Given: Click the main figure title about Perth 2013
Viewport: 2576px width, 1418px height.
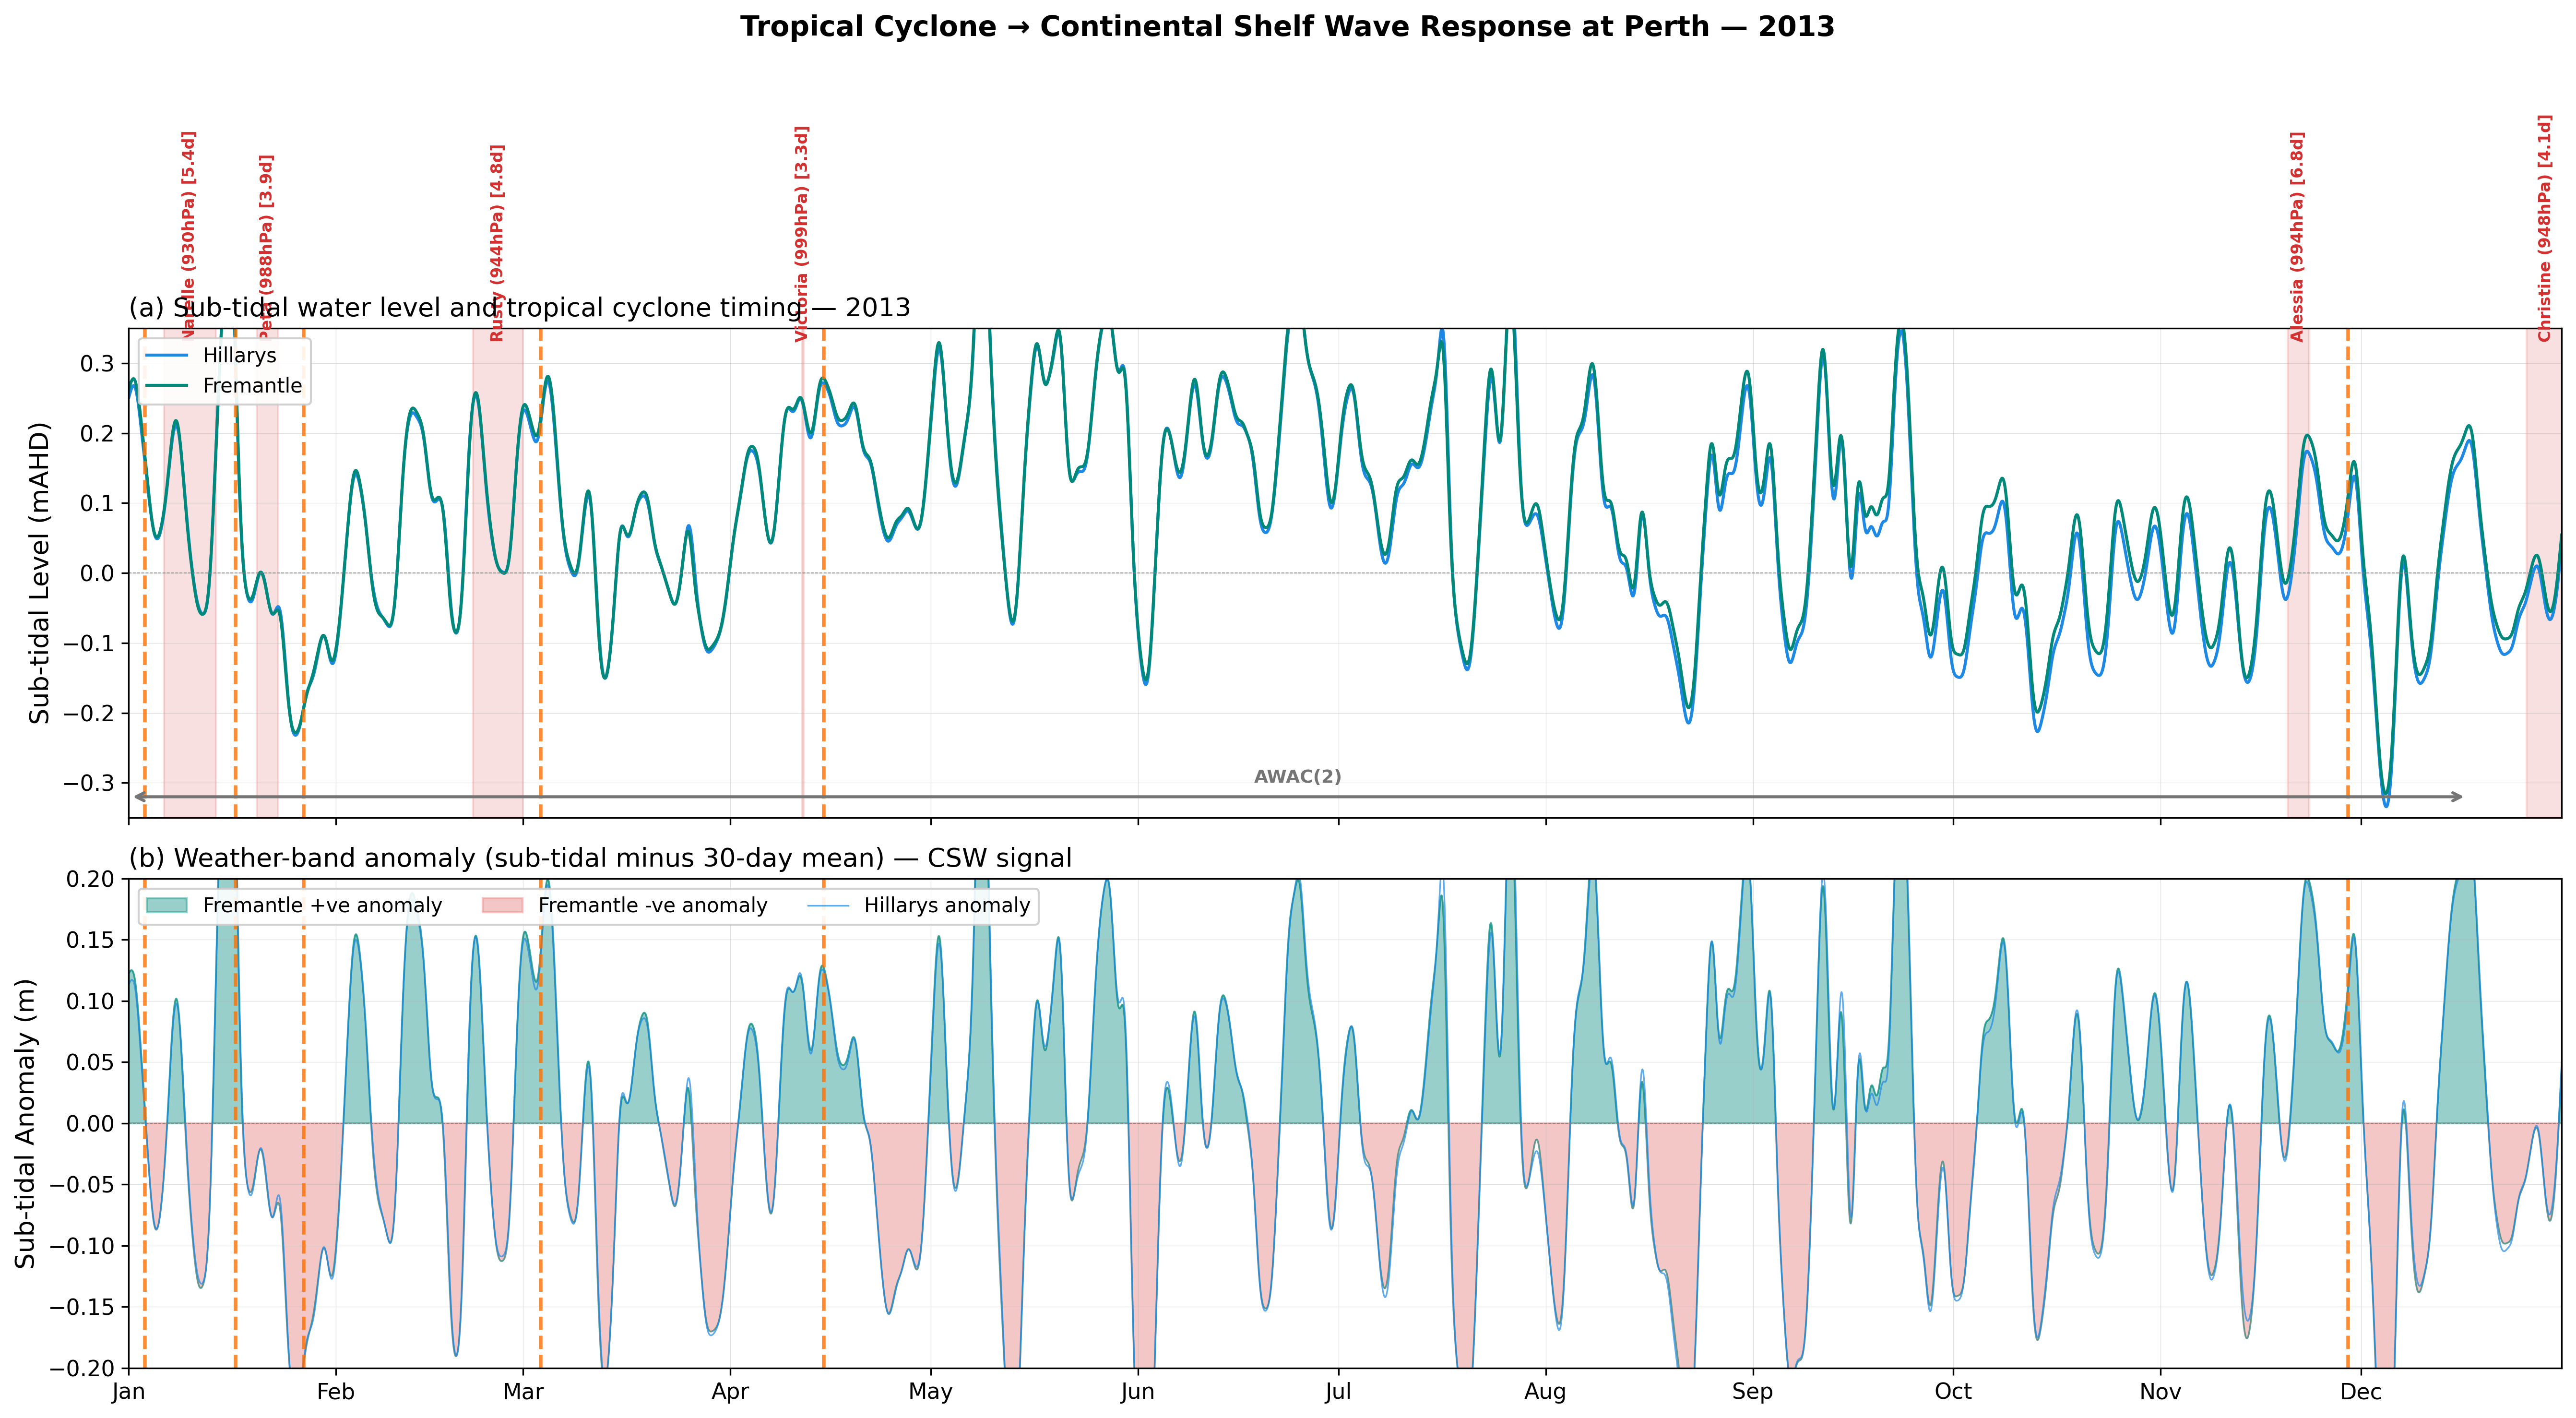Looking at the screenshot, I should (1287, 27).
